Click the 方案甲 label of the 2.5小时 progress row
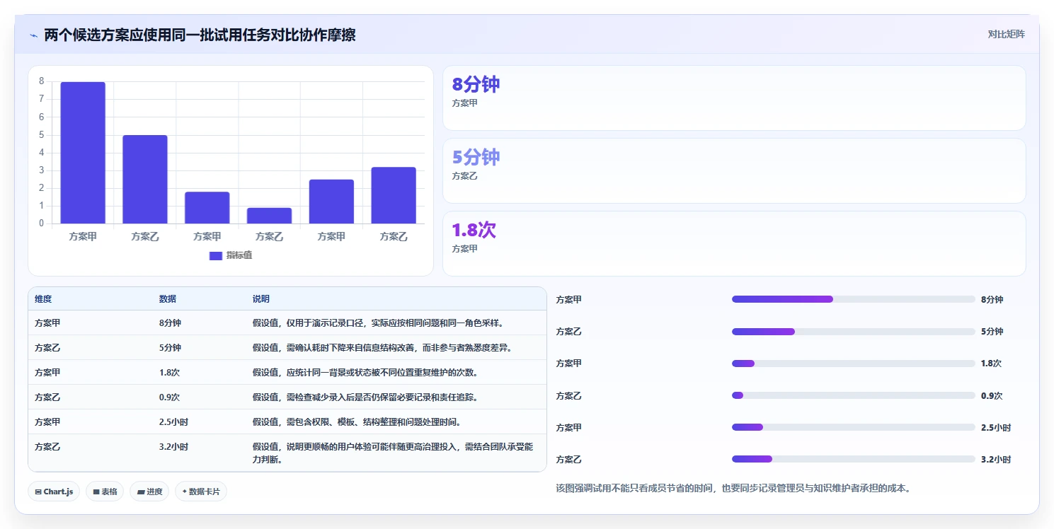 (x=569, y=427)
